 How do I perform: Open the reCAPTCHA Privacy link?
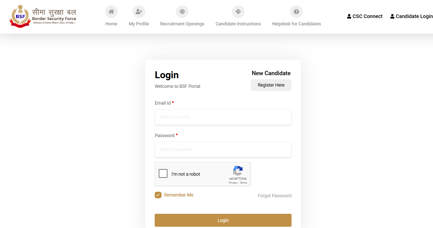tap(233, 183)
